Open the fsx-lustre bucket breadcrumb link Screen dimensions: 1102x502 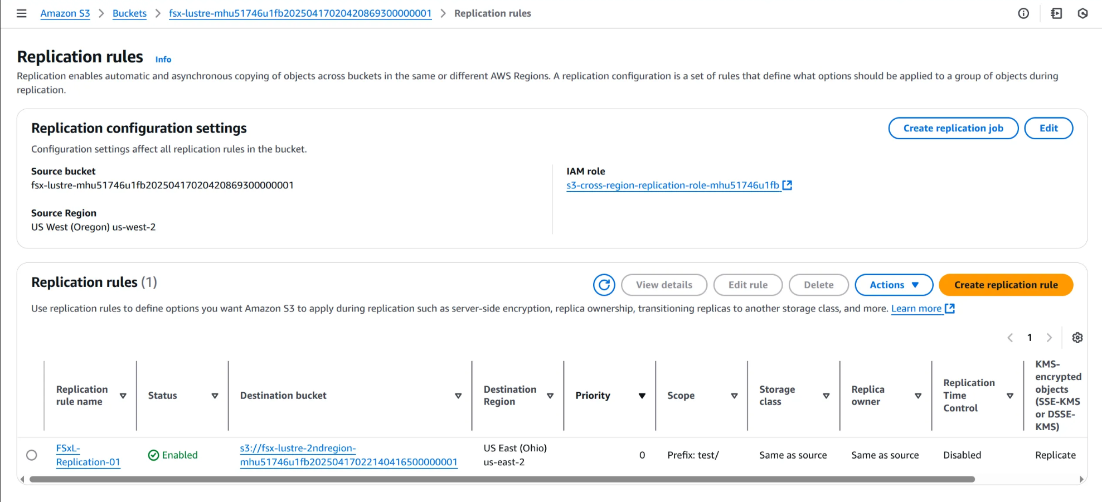click(x=300, y=13)
